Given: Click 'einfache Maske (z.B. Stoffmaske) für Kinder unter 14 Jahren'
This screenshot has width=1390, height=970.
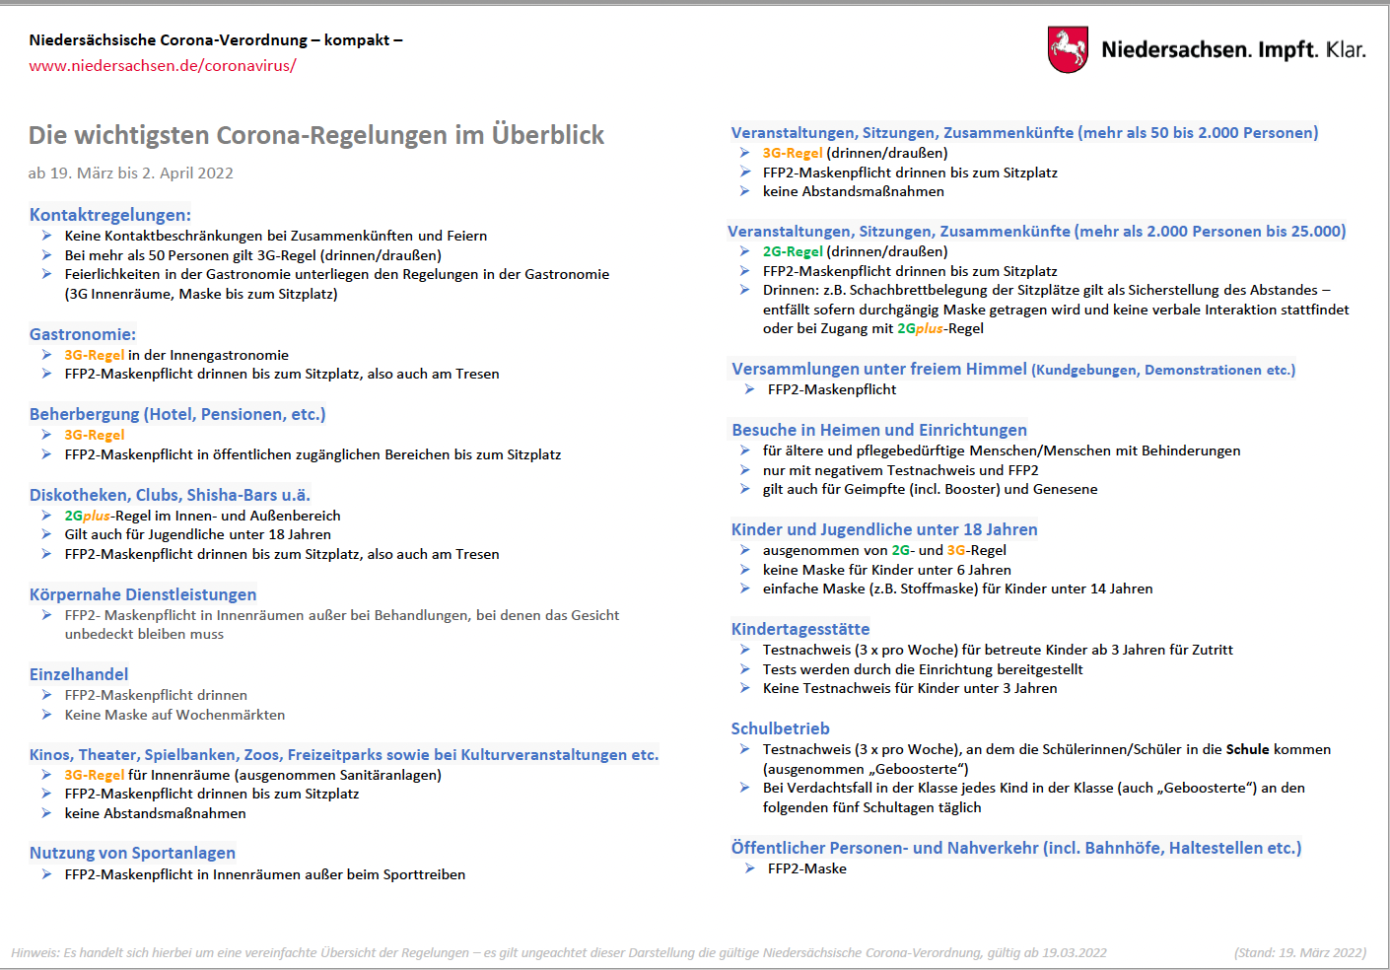Looking at the screenshot, I should click(x=957, y=589).
